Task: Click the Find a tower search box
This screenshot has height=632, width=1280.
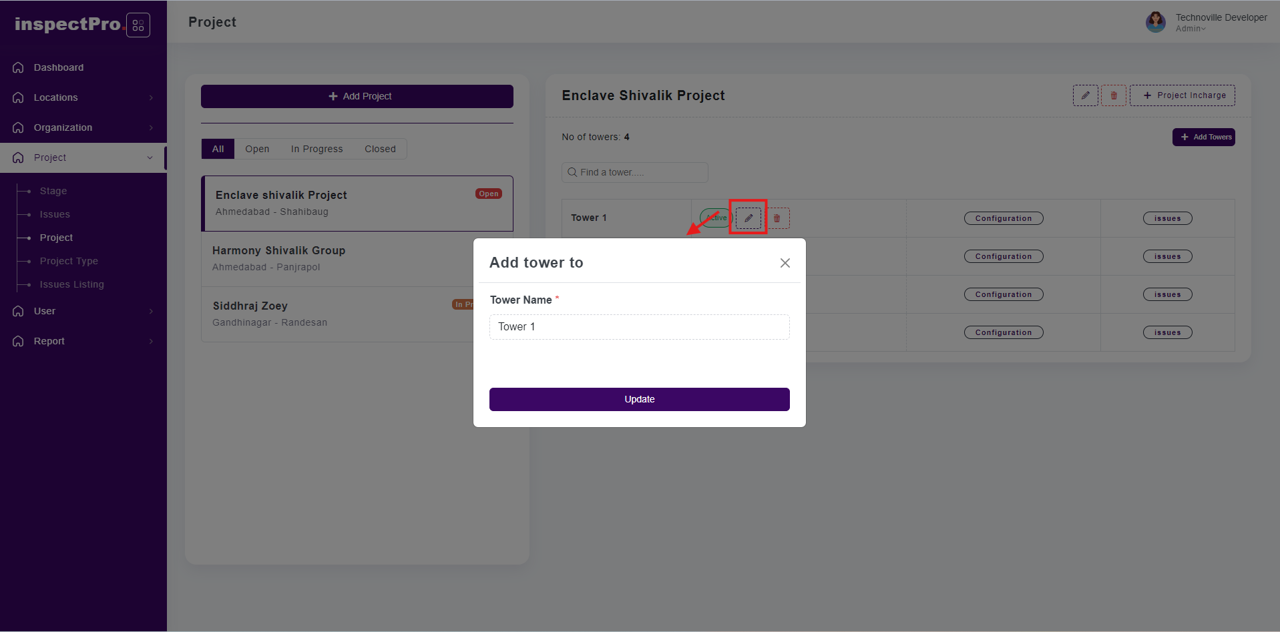Action: pyautogui.click(x=634, y=172)
